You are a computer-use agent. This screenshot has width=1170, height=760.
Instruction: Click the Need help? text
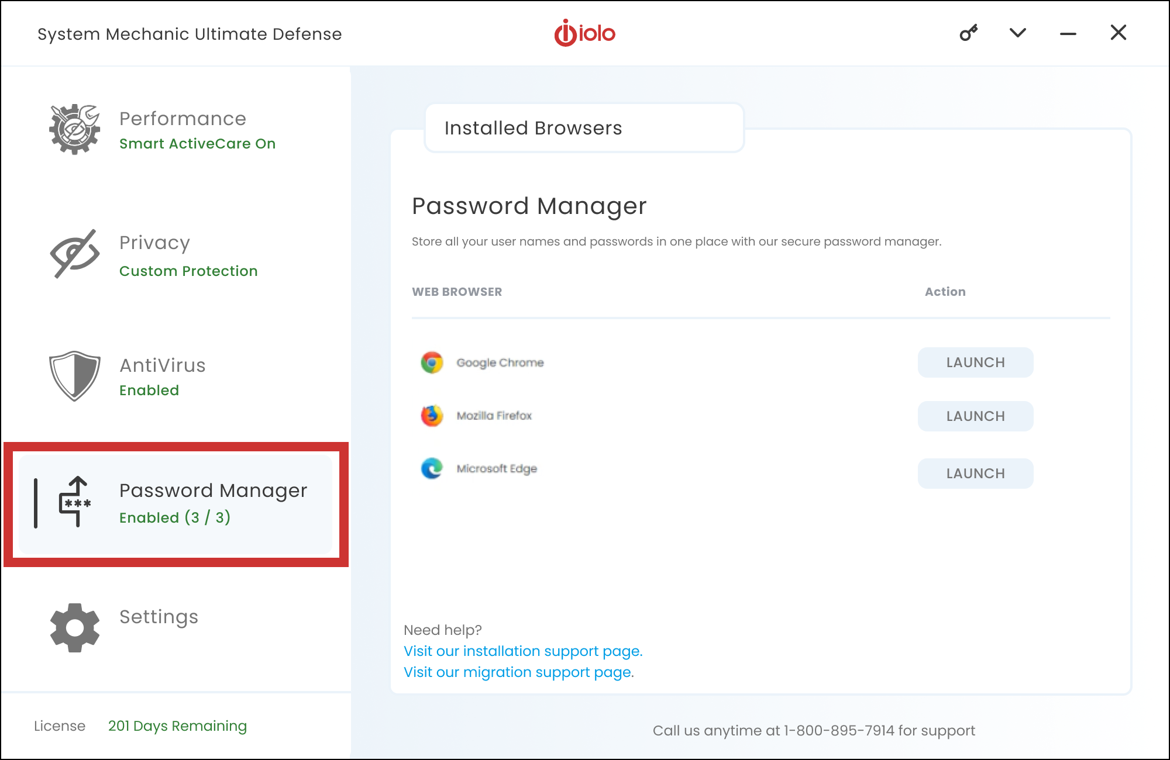(x=443, y=630)
